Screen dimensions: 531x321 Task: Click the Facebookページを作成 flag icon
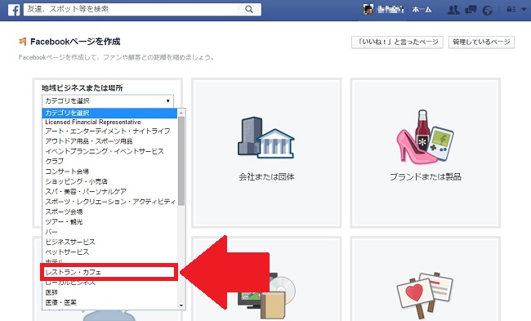[x=23, y=42]
